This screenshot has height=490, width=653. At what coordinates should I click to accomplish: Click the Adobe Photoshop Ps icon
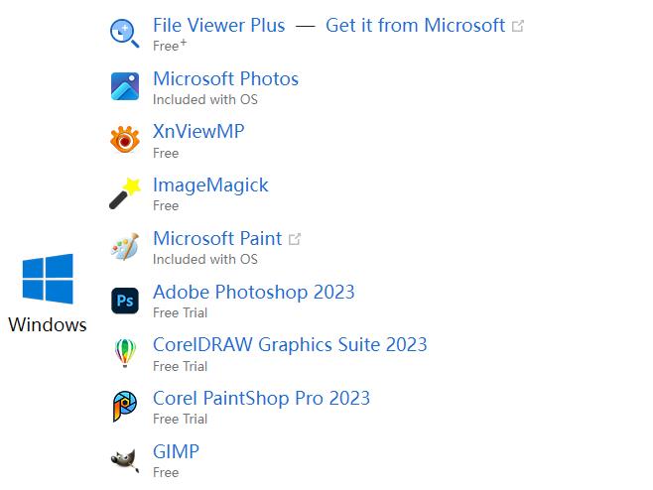(x=125, y=301)
